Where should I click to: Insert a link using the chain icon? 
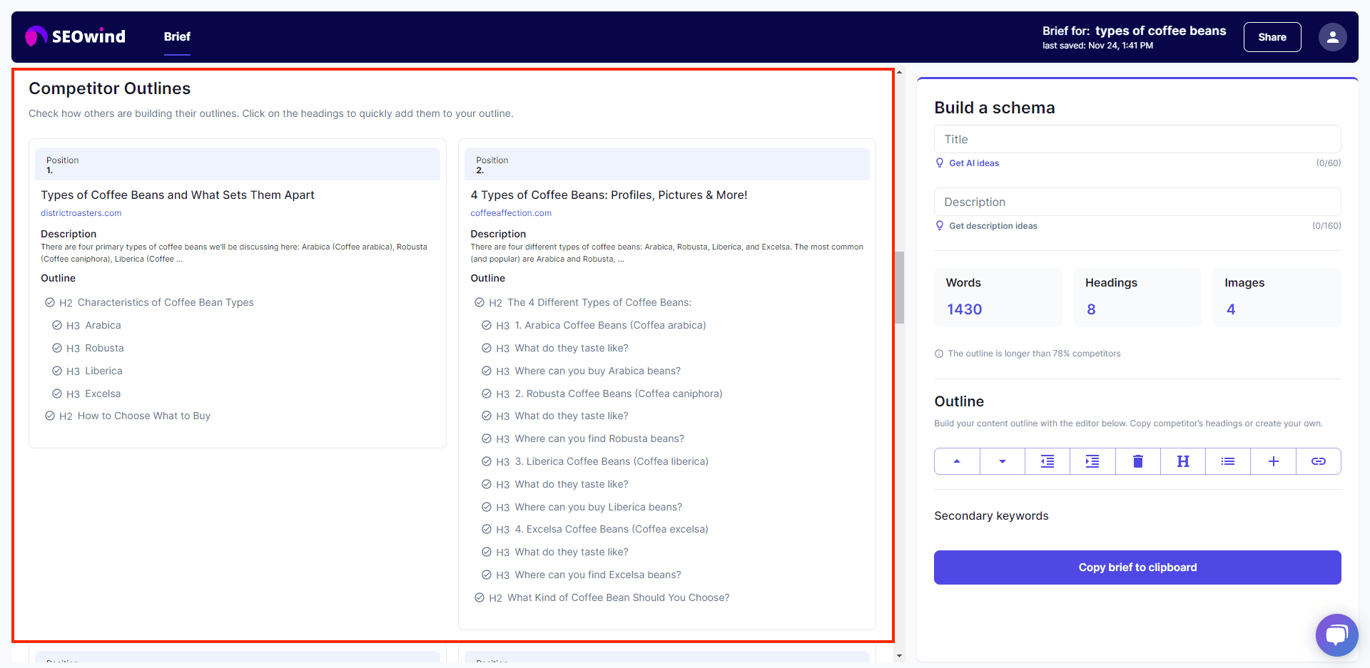tap(1318, 461)
